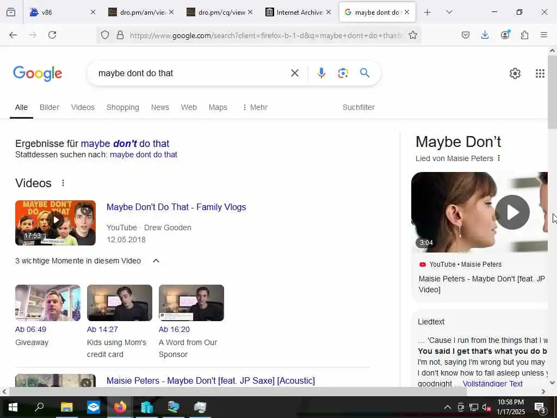Clear the Google search box

(x=295, y=73)
